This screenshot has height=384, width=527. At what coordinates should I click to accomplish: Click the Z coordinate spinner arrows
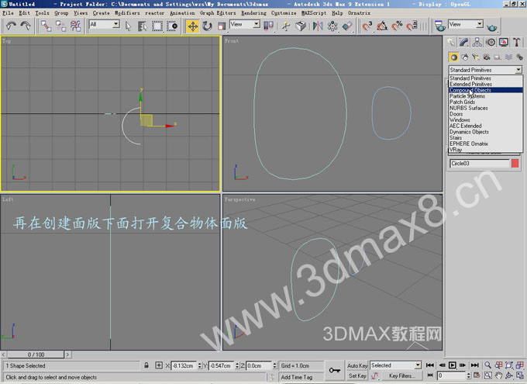274,365
